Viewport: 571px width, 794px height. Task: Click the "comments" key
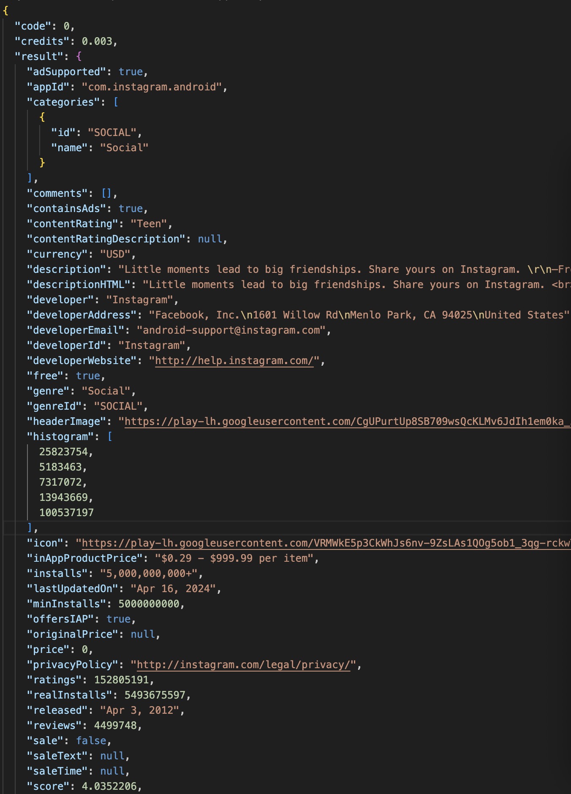point(57,193)
